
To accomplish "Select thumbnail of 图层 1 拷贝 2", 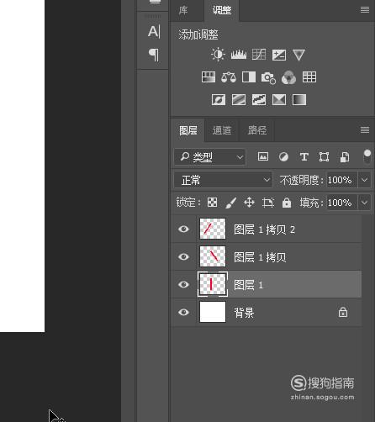I will 213,229.
